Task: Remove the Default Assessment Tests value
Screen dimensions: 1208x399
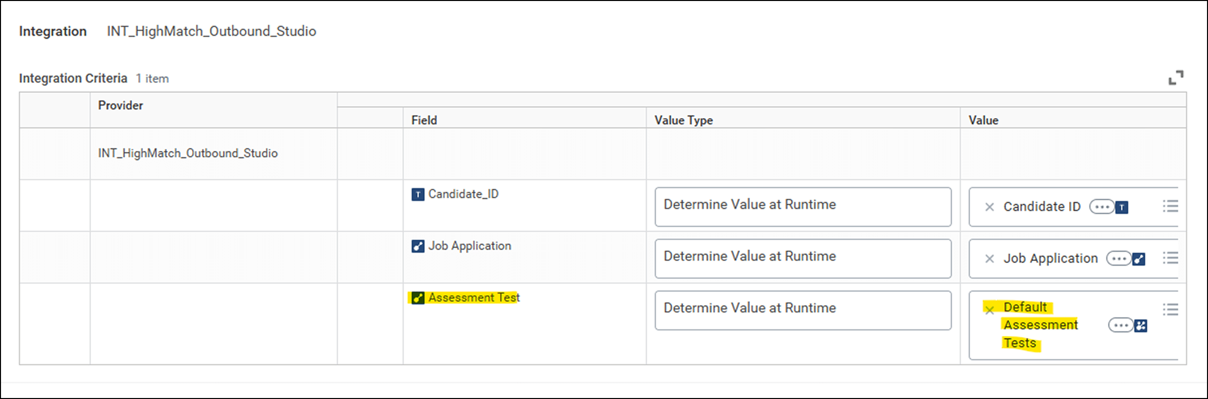Action: (x=990, y=310)
